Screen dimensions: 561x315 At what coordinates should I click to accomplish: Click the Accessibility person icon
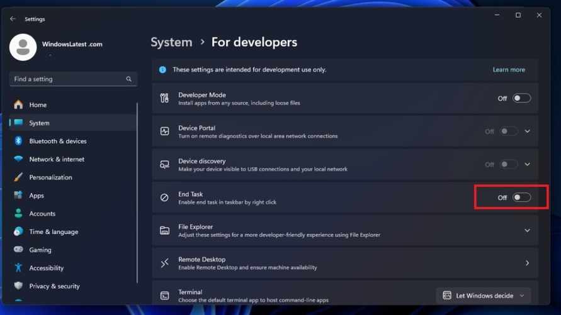[18, 268]
